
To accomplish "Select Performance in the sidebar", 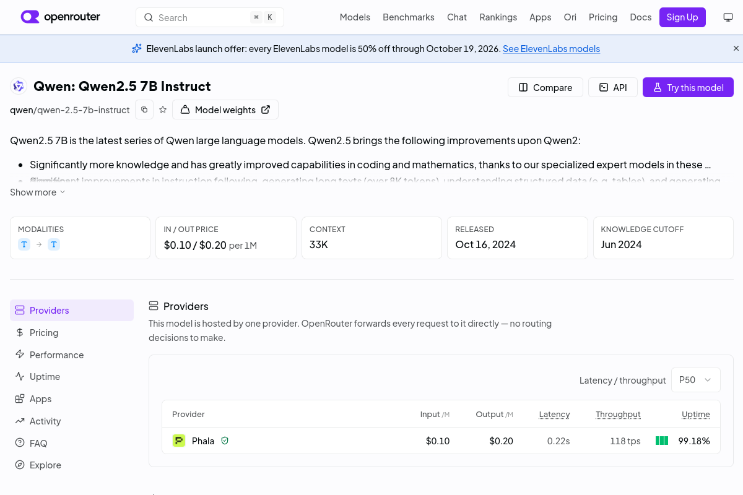I will coord(72,355).
